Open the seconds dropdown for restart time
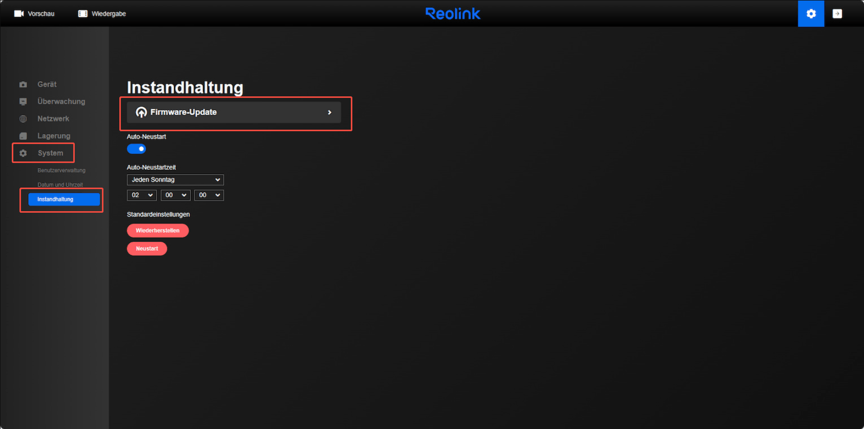The width and height of the screenshot is (864, 429). 209,195
